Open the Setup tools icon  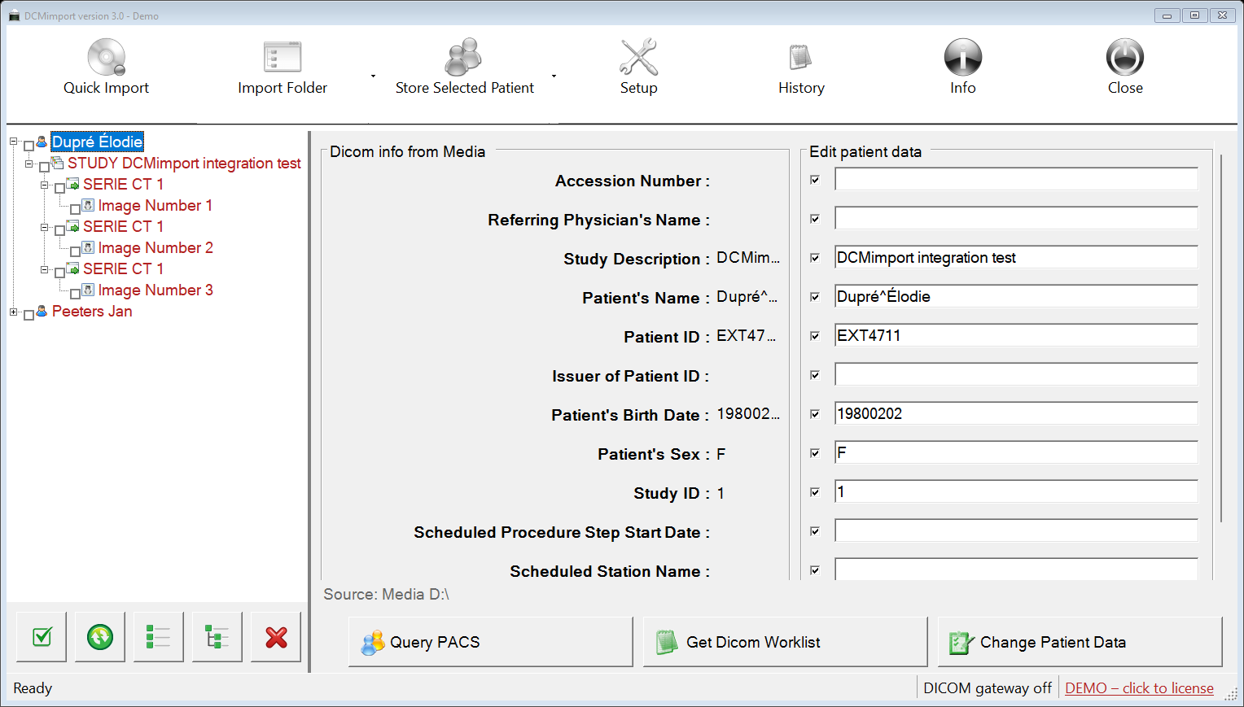tap(638, 57)
